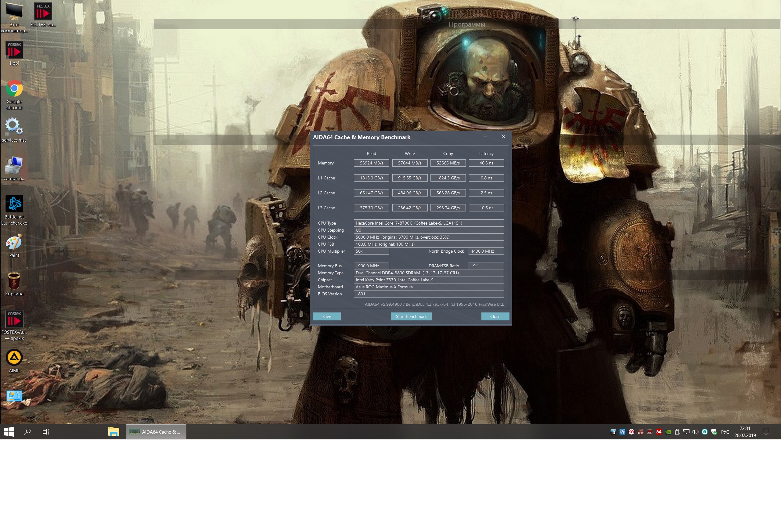Click the ESET antivirus tray icon
Viewport: 781px width, 523px height.
click(705, 431)
